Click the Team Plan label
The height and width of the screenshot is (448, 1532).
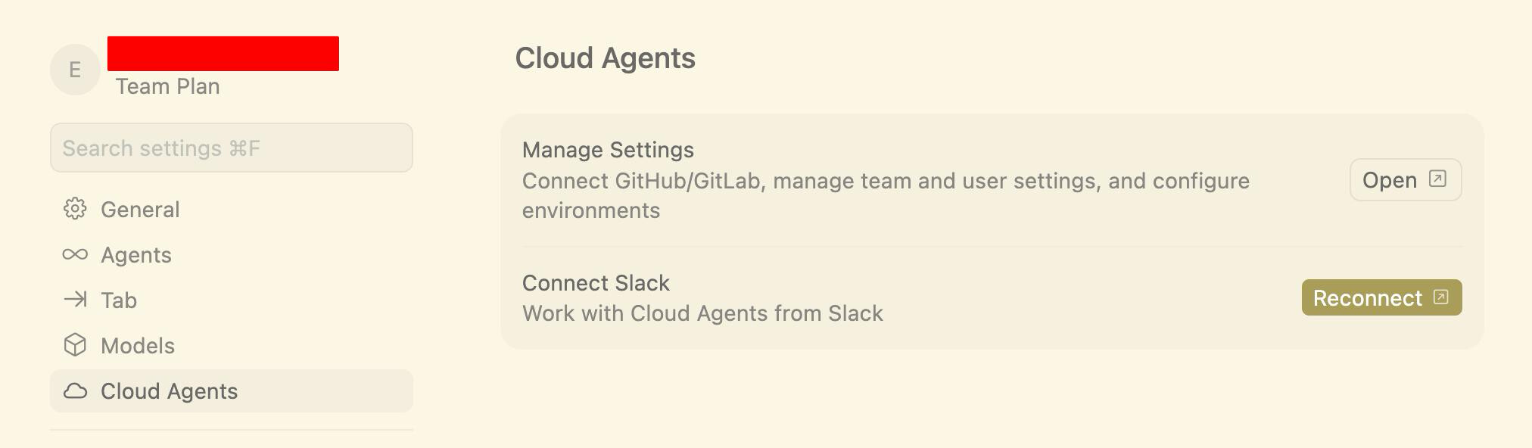[167, 86]
